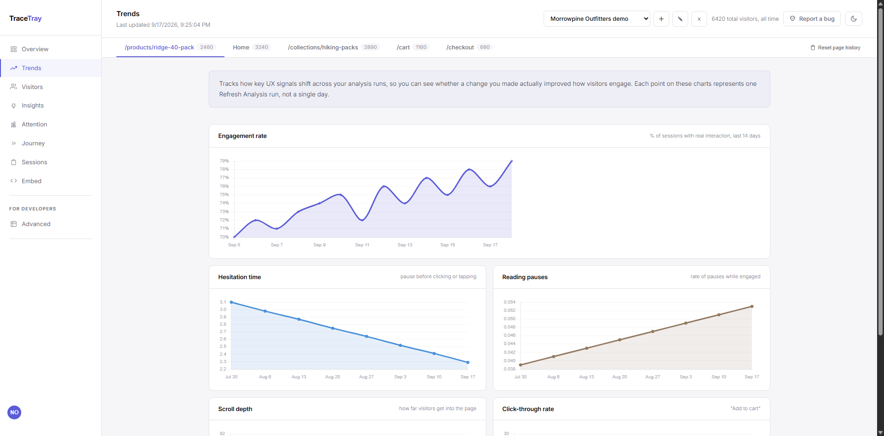This screenshot has height=436, width=884.
Task: Click the 'Last updated 9/17/2026, 9:25:04 PM' text
Action: [163, 25]
